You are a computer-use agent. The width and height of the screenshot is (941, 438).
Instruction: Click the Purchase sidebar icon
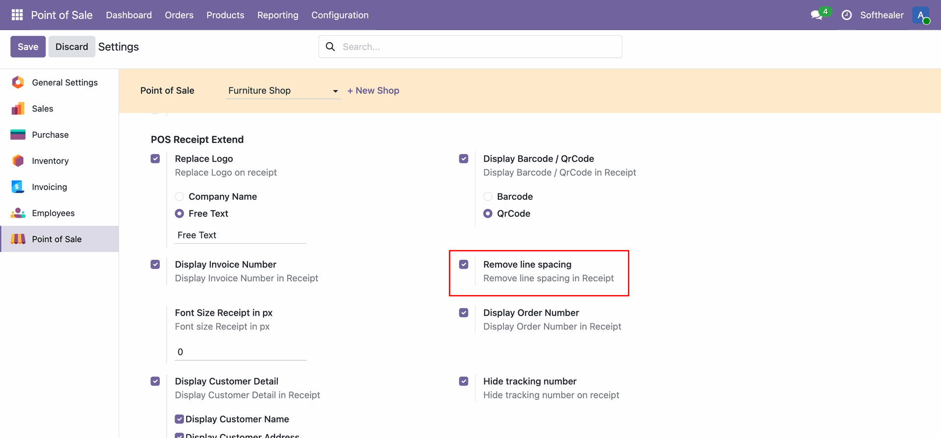(18, 135)
